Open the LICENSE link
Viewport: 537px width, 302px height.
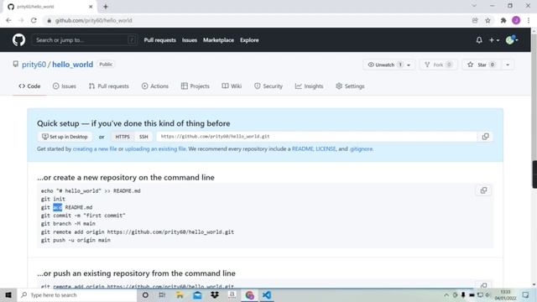pos(326,149)
